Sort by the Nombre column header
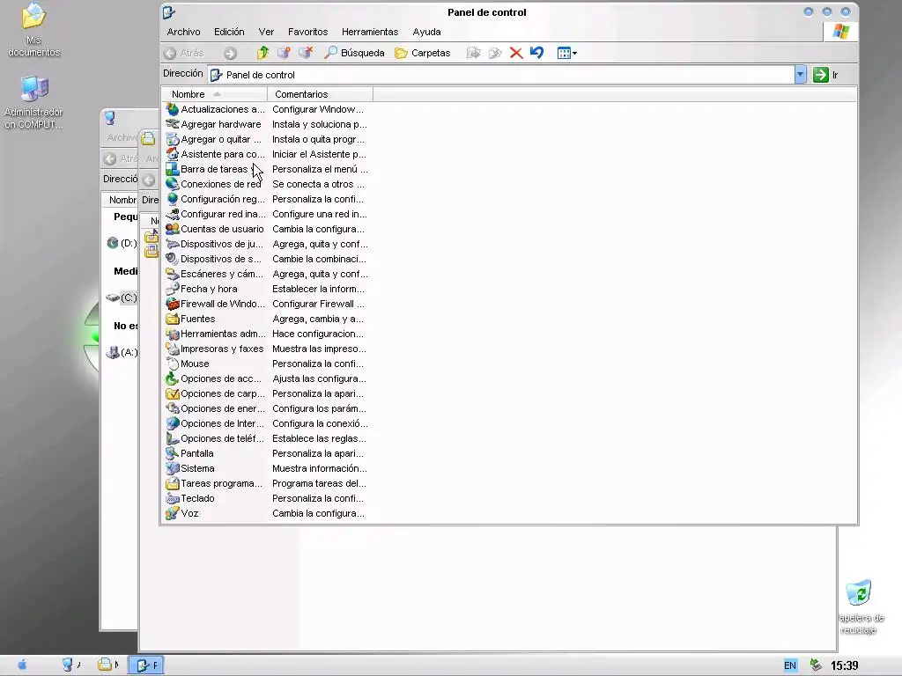The image size is (902, 676). pyautogui.click(x=215, y=94)
